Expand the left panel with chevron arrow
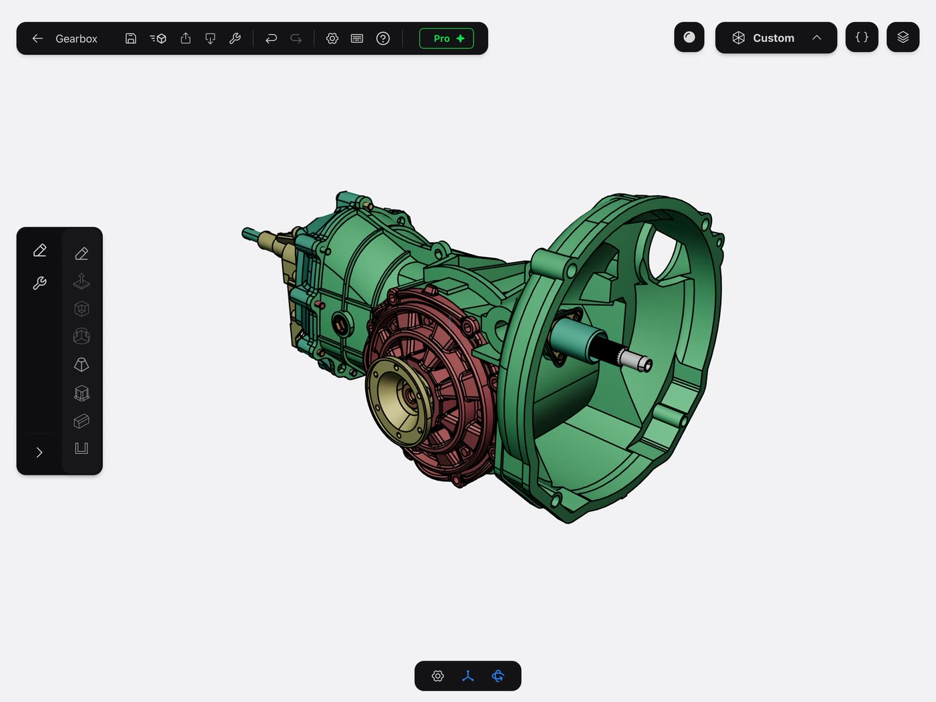This screenshot has width=936, height=702. tap(39, 453)
